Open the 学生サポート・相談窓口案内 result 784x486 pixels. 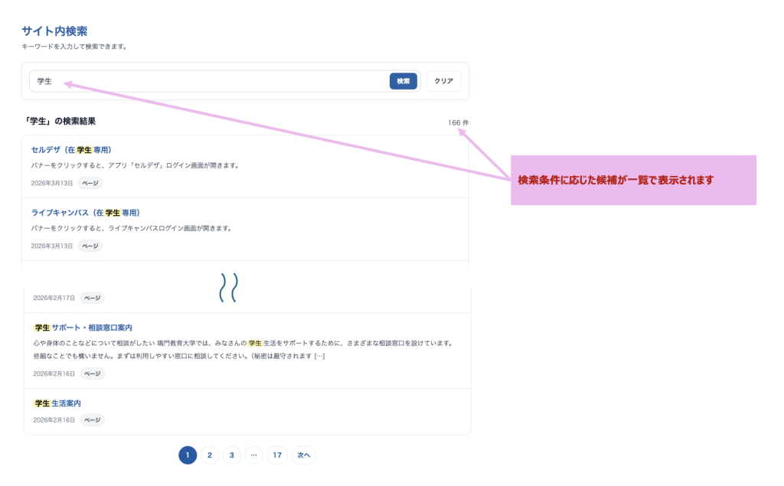pyautogui.click(x=83, y=328)
